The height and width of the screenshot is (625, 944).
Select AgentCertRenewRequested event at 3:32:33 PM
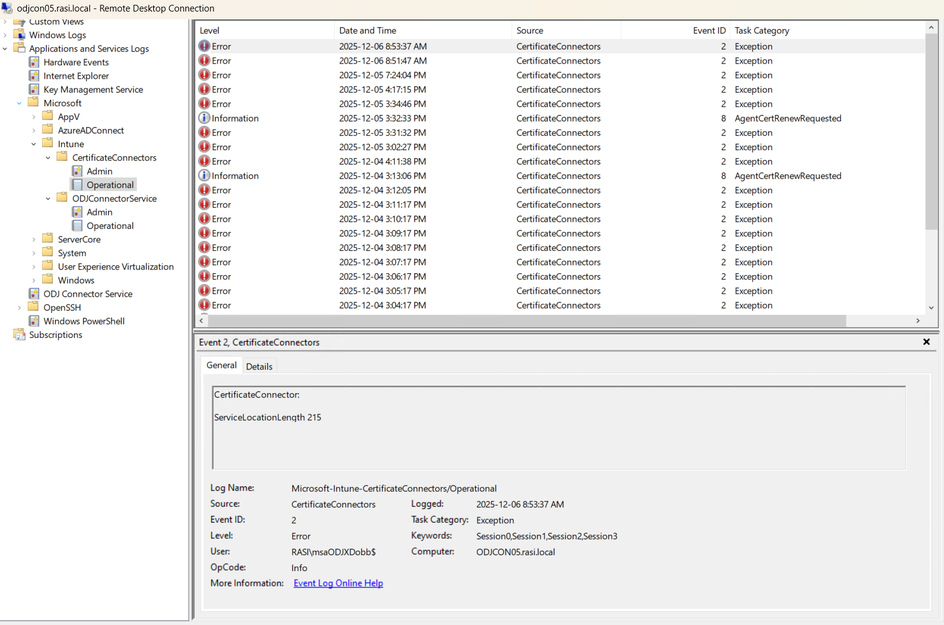561,118
